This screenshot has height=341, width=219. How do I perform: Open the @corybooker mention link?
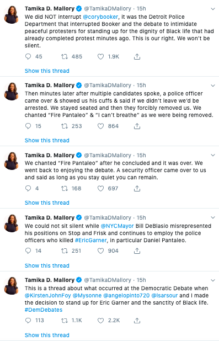click(100, 17)
